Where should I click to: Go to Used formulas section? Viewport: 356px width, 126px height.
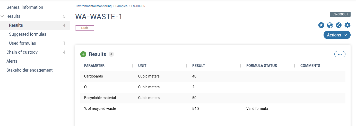[22, 43]
